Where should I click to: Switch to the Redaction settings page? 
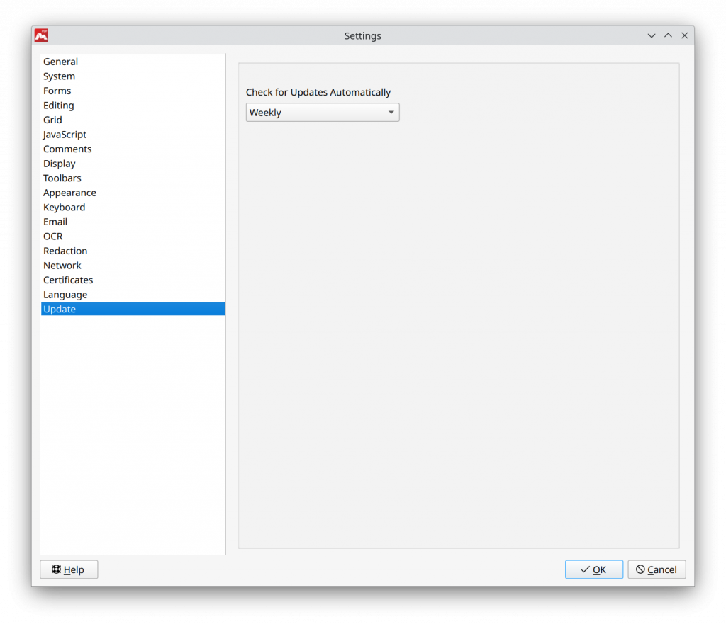pyautogui.click(x=65, y=251)
